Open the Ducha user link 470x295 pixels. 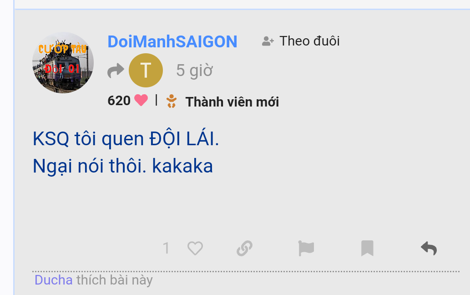click(x=53, y=280)
